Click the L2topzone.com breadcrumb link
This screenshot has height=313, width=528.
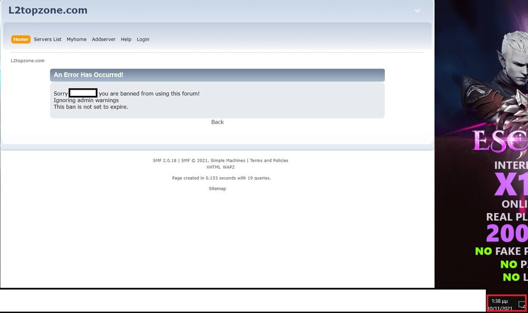27,61
